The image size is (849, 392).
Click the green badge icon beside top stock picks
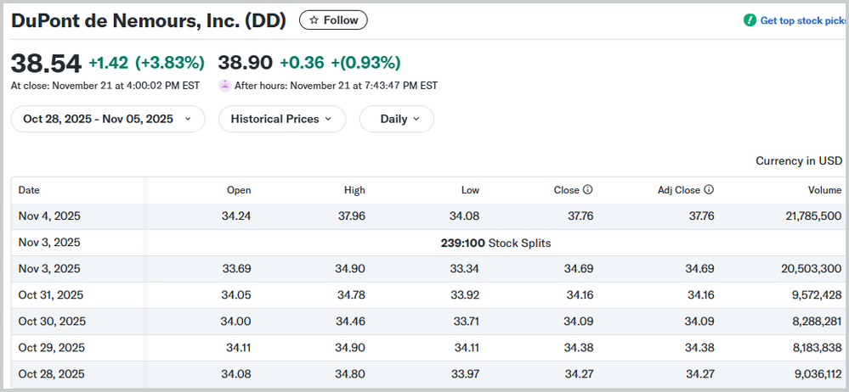(750, 20)
